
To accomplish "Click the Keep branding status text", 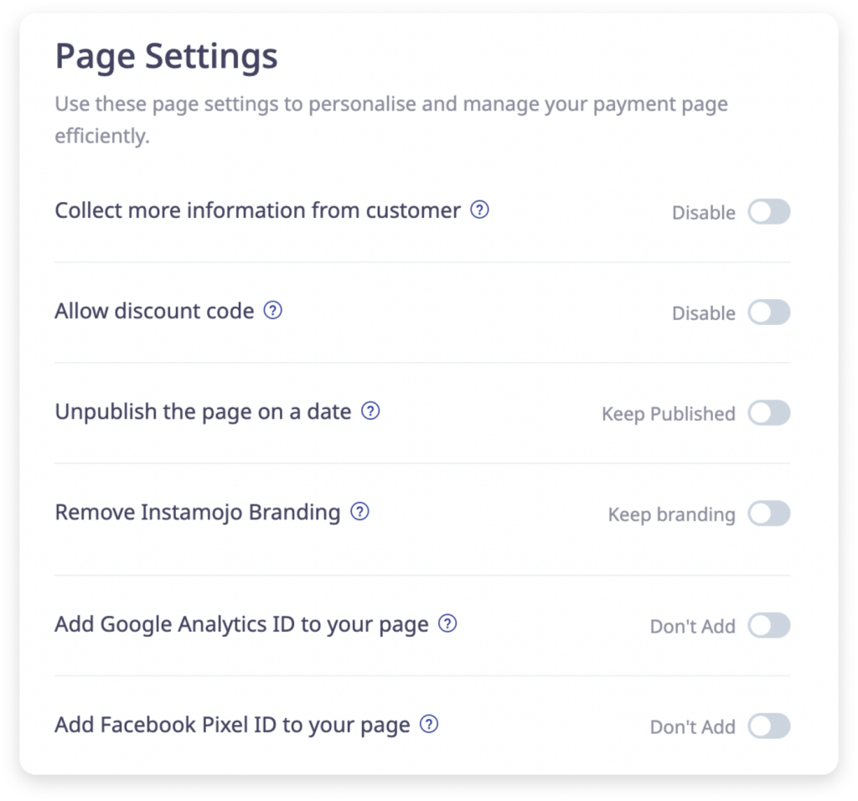I will tap(671, 514).
